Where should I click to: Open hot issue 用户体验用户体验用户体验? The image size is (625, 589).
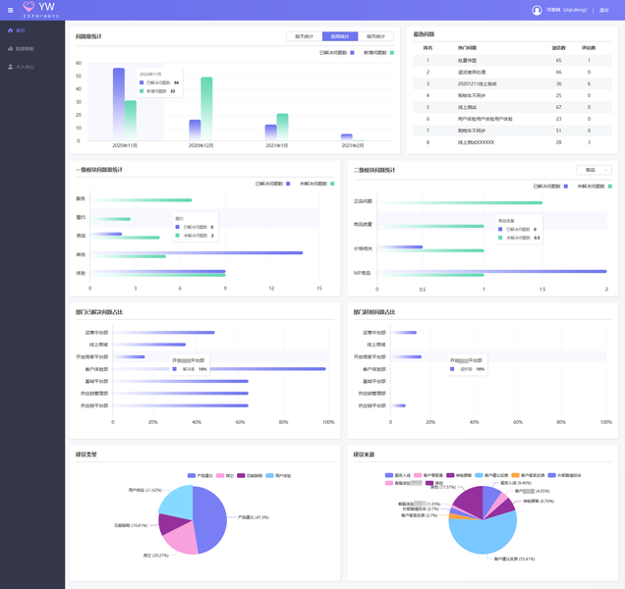click(x=485, y=119)
